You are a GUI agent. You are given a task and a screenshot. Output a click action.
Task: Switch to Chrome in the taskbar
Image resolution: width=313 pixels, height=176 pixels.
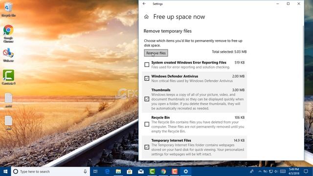[x=163, y=172]
